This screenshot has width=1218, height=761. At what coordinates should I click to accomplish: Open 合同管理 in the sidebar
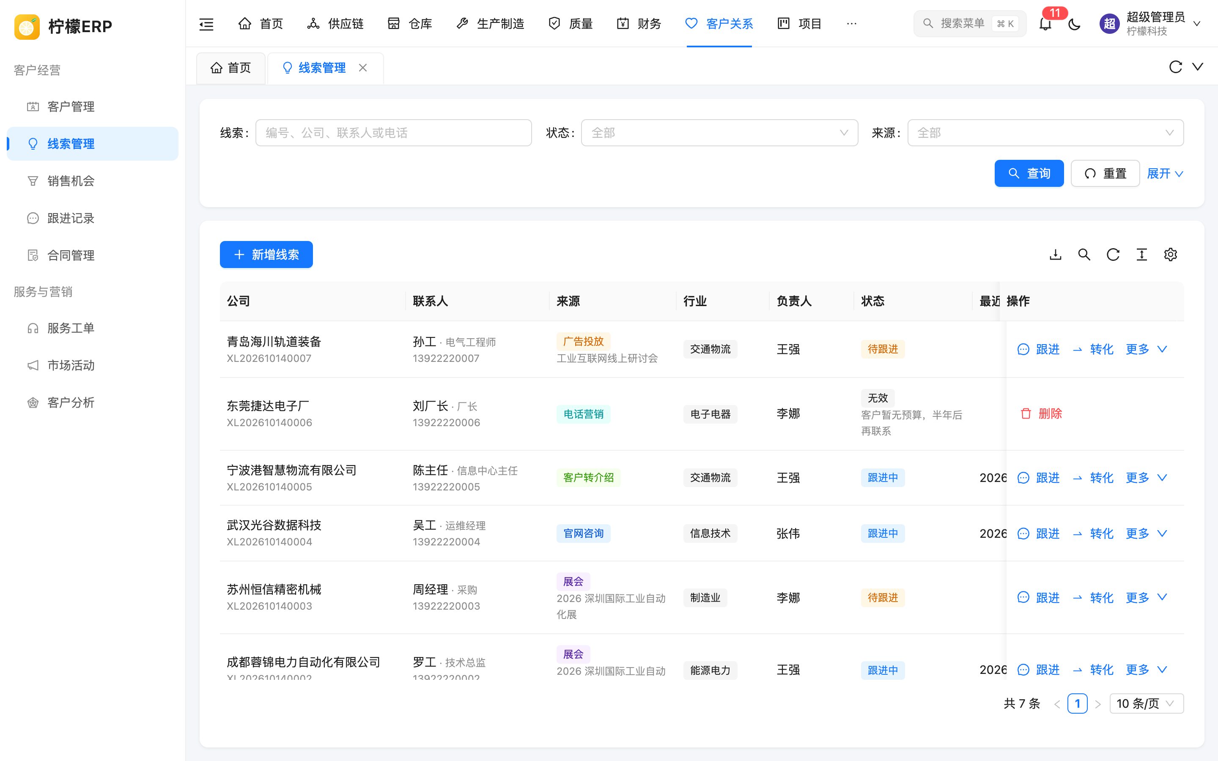(93, 256)
